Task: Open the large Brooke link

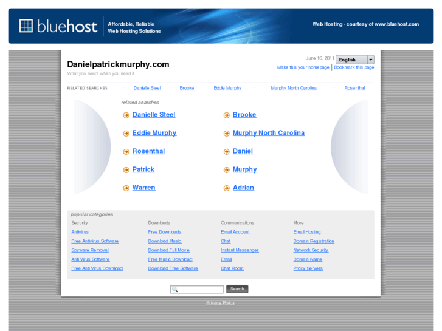Action: 244,115
